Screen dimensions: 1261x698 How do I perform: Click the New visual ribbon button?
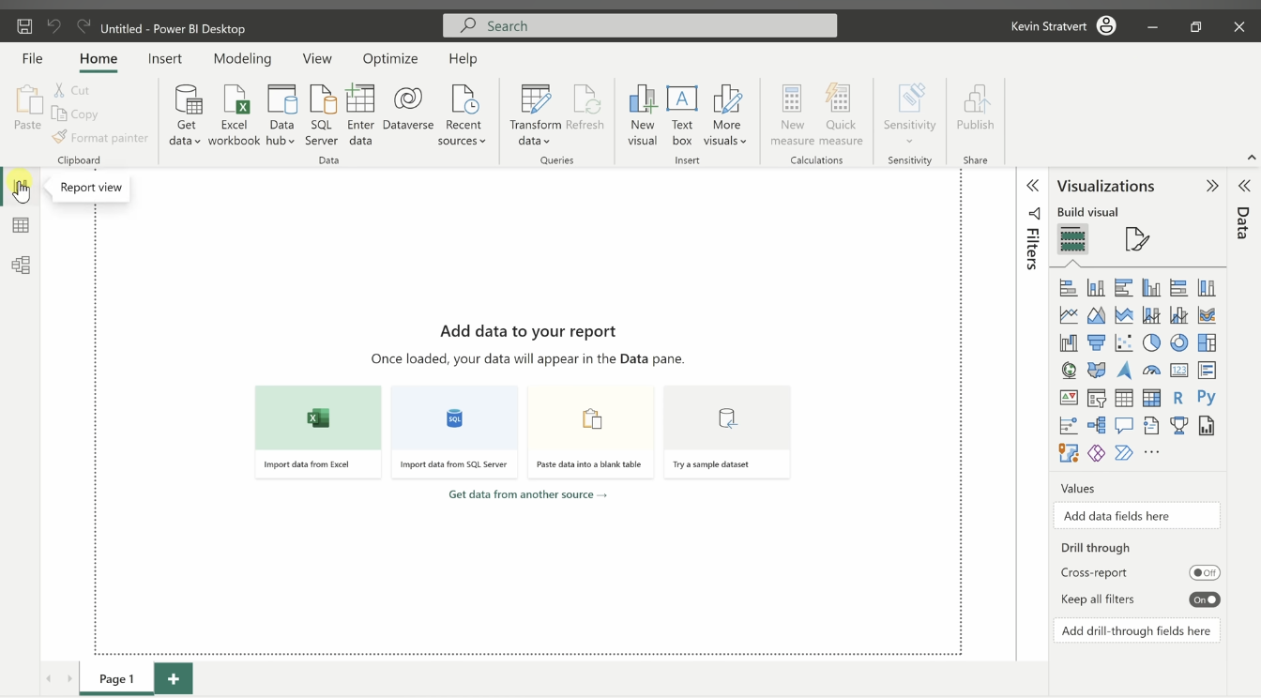pyautogui.click(x=643, y=115)
